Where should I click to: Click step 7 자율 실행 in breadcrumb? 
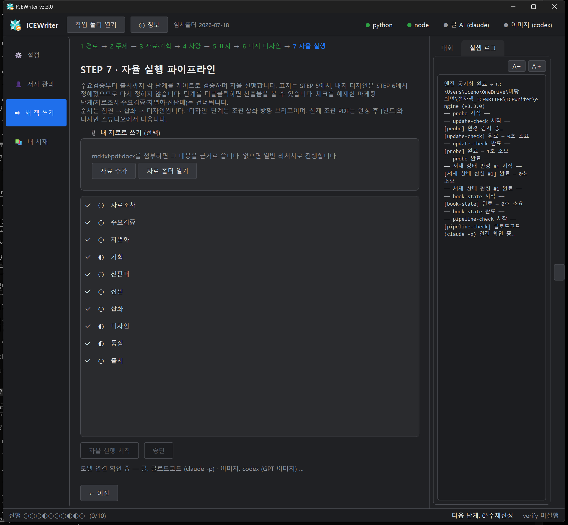(309, 46)
